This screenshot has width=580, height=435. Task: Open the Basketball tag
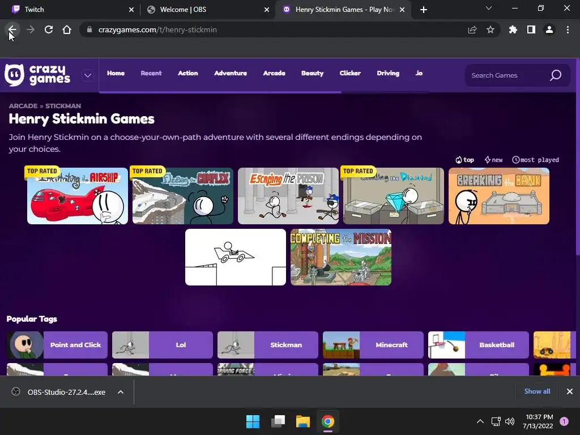(x=478, y=345)
